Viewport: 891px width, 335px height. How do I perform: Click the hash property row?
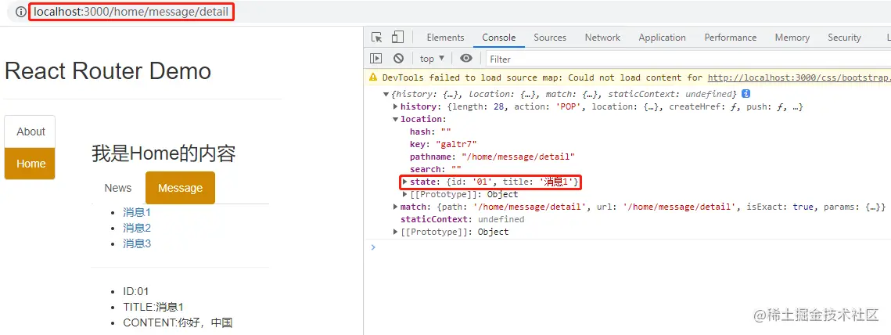[430, 132]
